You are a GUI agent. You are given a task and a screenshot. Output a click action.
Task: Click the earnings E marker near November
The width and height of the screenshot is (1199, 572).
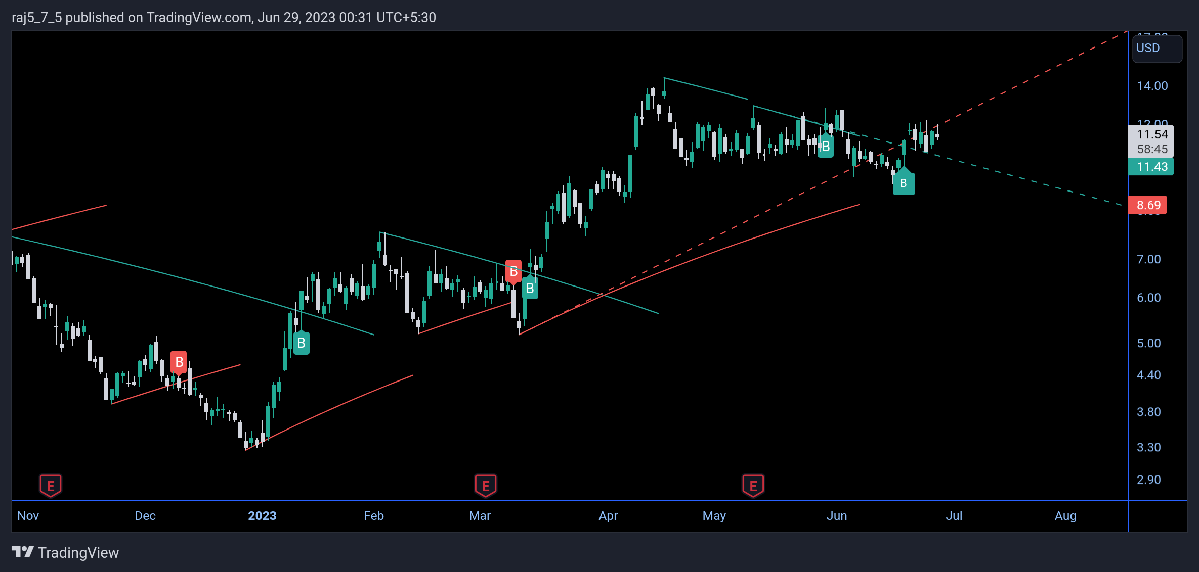51,486
